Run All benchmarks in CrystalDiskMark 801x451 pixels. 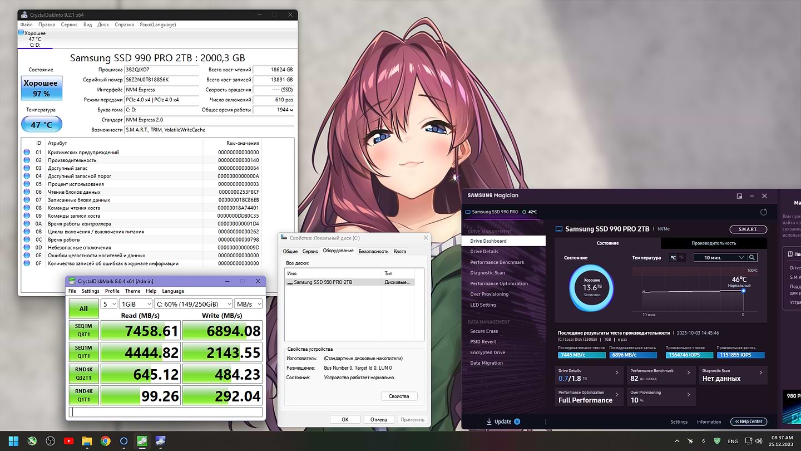click(x=83, y=308)
